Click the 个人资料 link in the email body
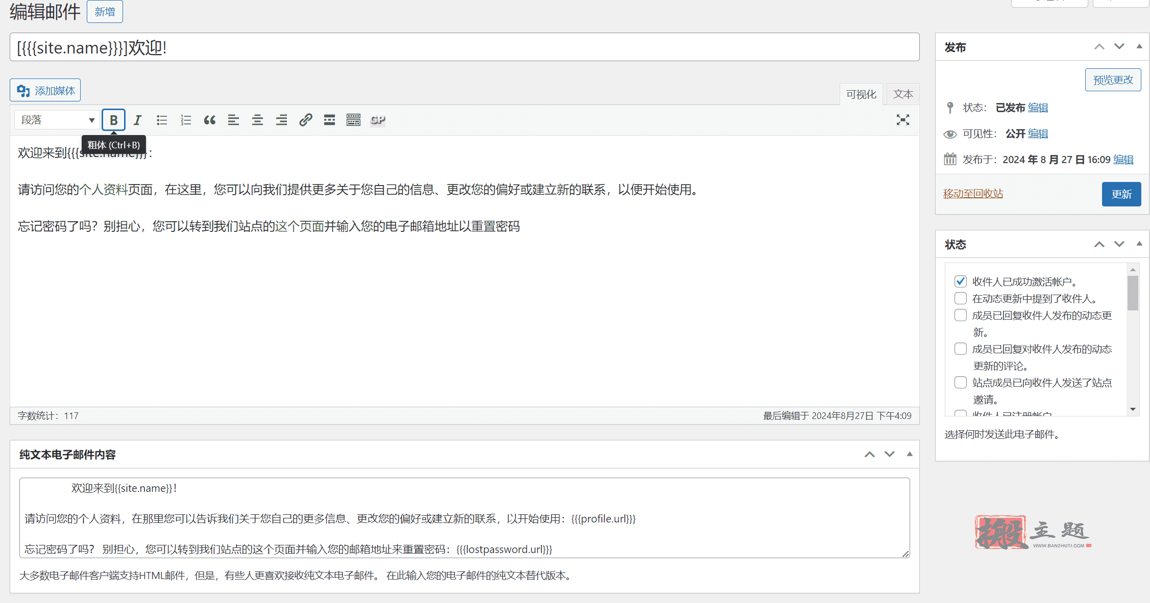The image size is (1150, 603). [104, 190]
